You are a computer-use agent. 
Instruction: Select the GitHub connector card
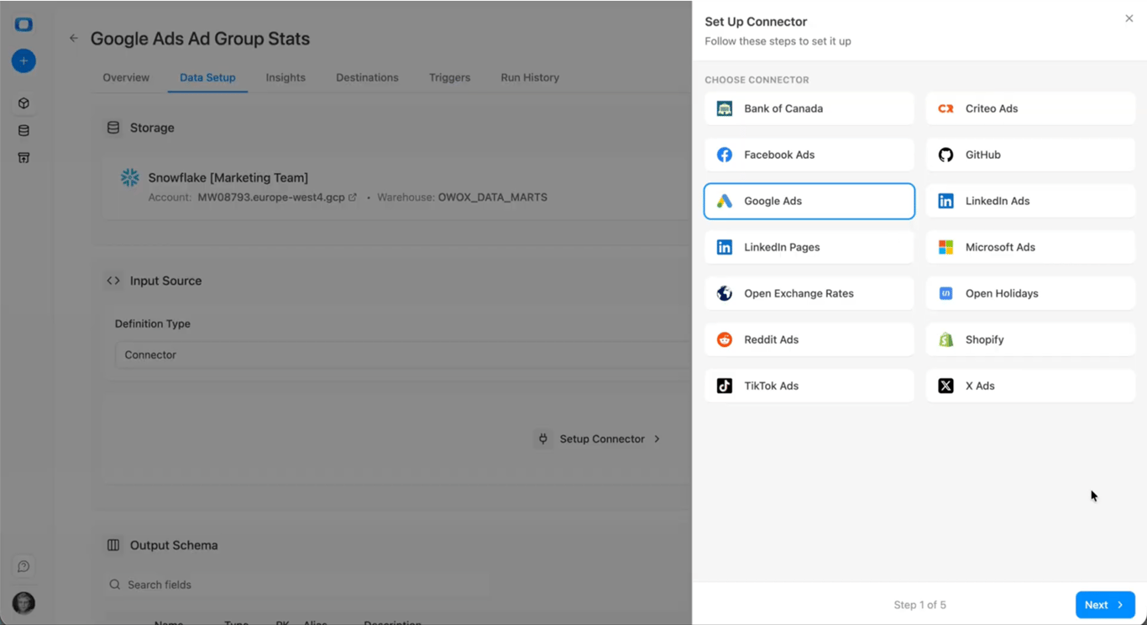(1030, 155)
